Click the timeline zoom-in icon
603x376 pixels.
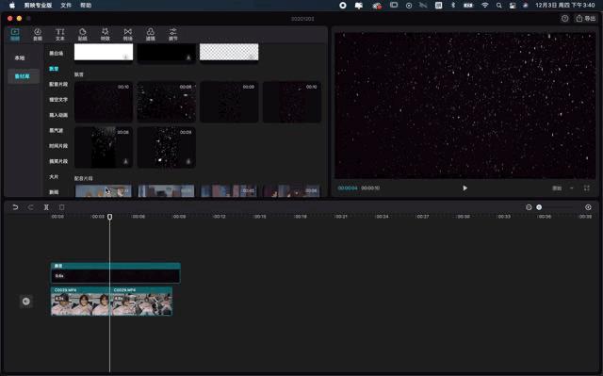(x=588, y=207)
